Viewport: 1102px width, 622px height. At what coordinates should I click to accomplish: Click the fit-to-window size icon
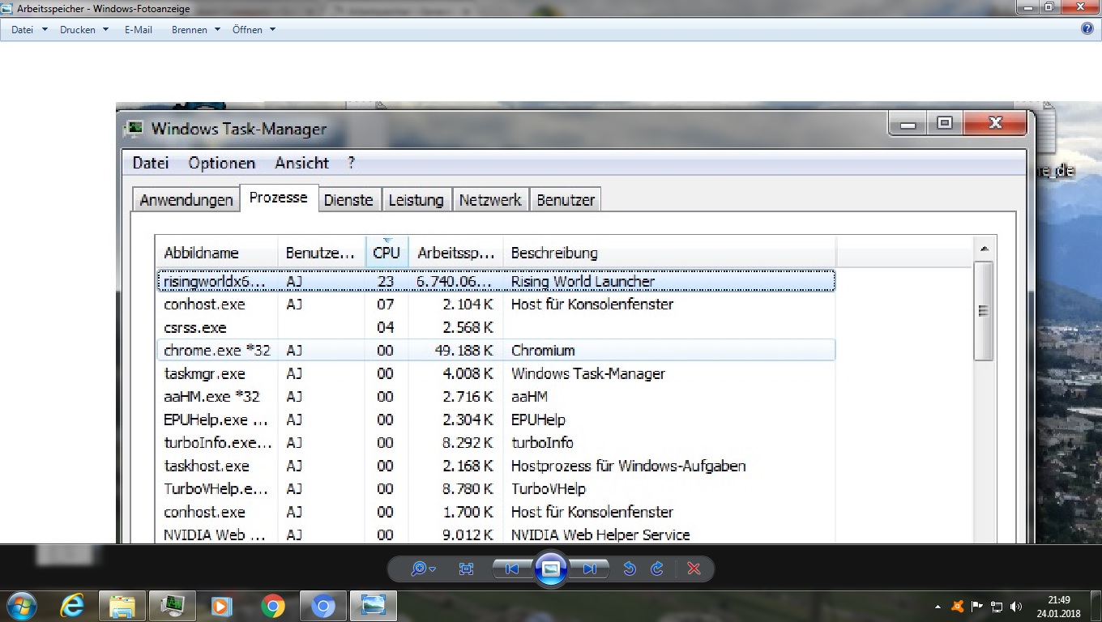(466, 569)
